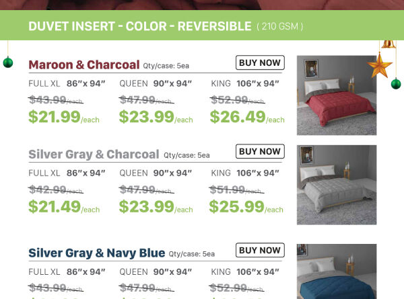The height and width of the screenshot is (299, 404).
Task: Hit BUY NOW for Silver Gray & Navy Blue
Action: click(x=260, y=251)
